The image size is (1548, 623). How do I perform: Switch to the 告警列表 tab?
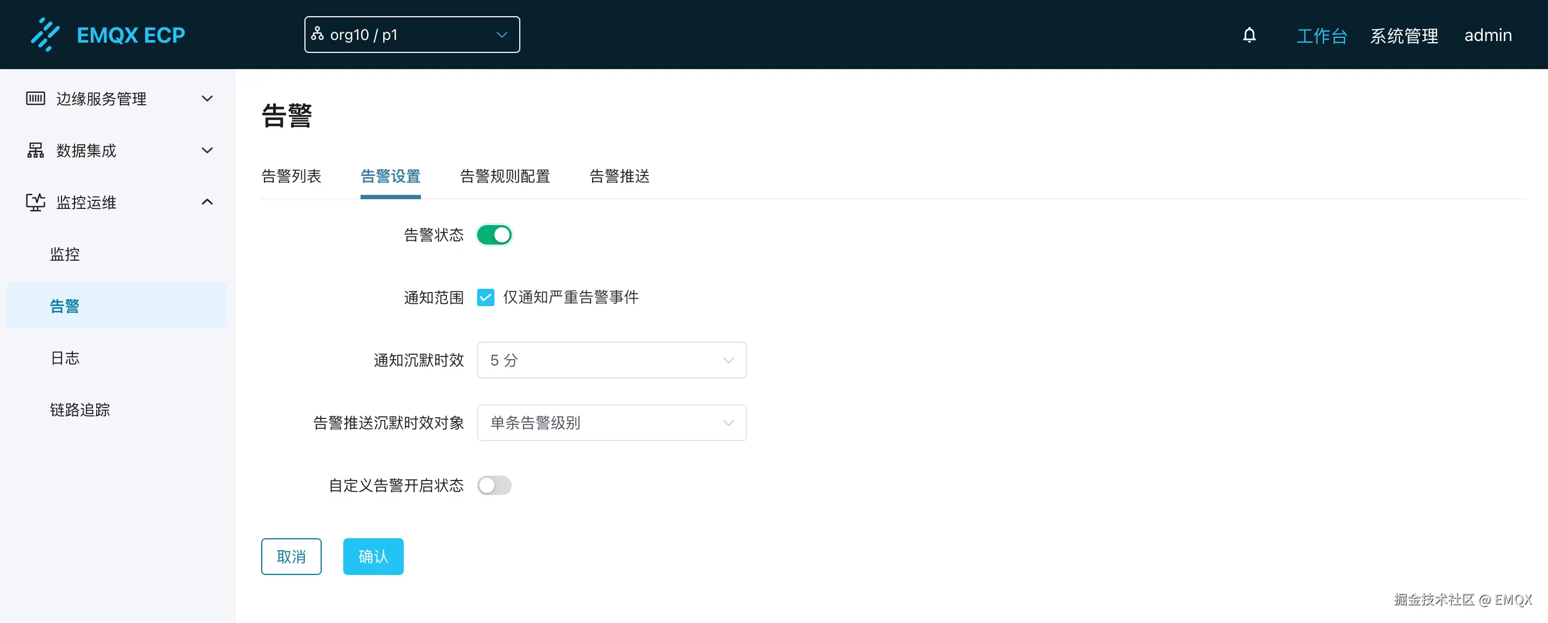(291, 176)
